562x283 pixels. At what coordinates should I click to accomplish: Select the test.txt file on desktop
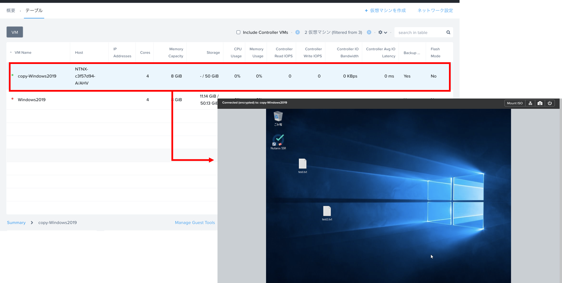[303, 165]
